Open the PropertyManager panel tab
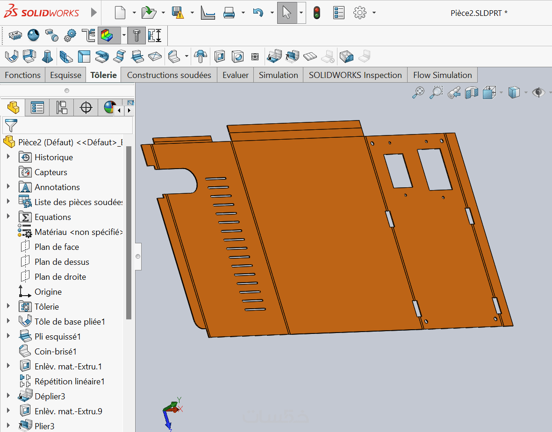 click(x=37, y=107)
